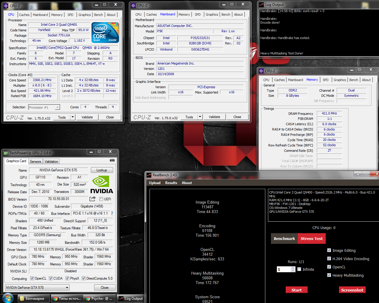This screenshot has height=303, width=379.
Task: Toggle the CUDA checkbox in GPU-Z
Action: (x=51, y=278)
